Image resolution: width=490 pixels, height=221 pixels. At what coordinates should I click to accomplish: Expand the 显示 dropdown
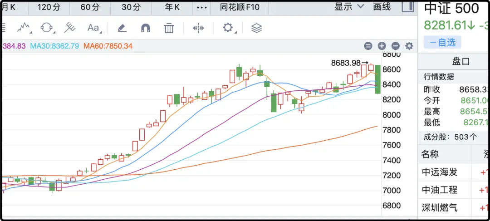pyautogui.click(x=349, y=6)
